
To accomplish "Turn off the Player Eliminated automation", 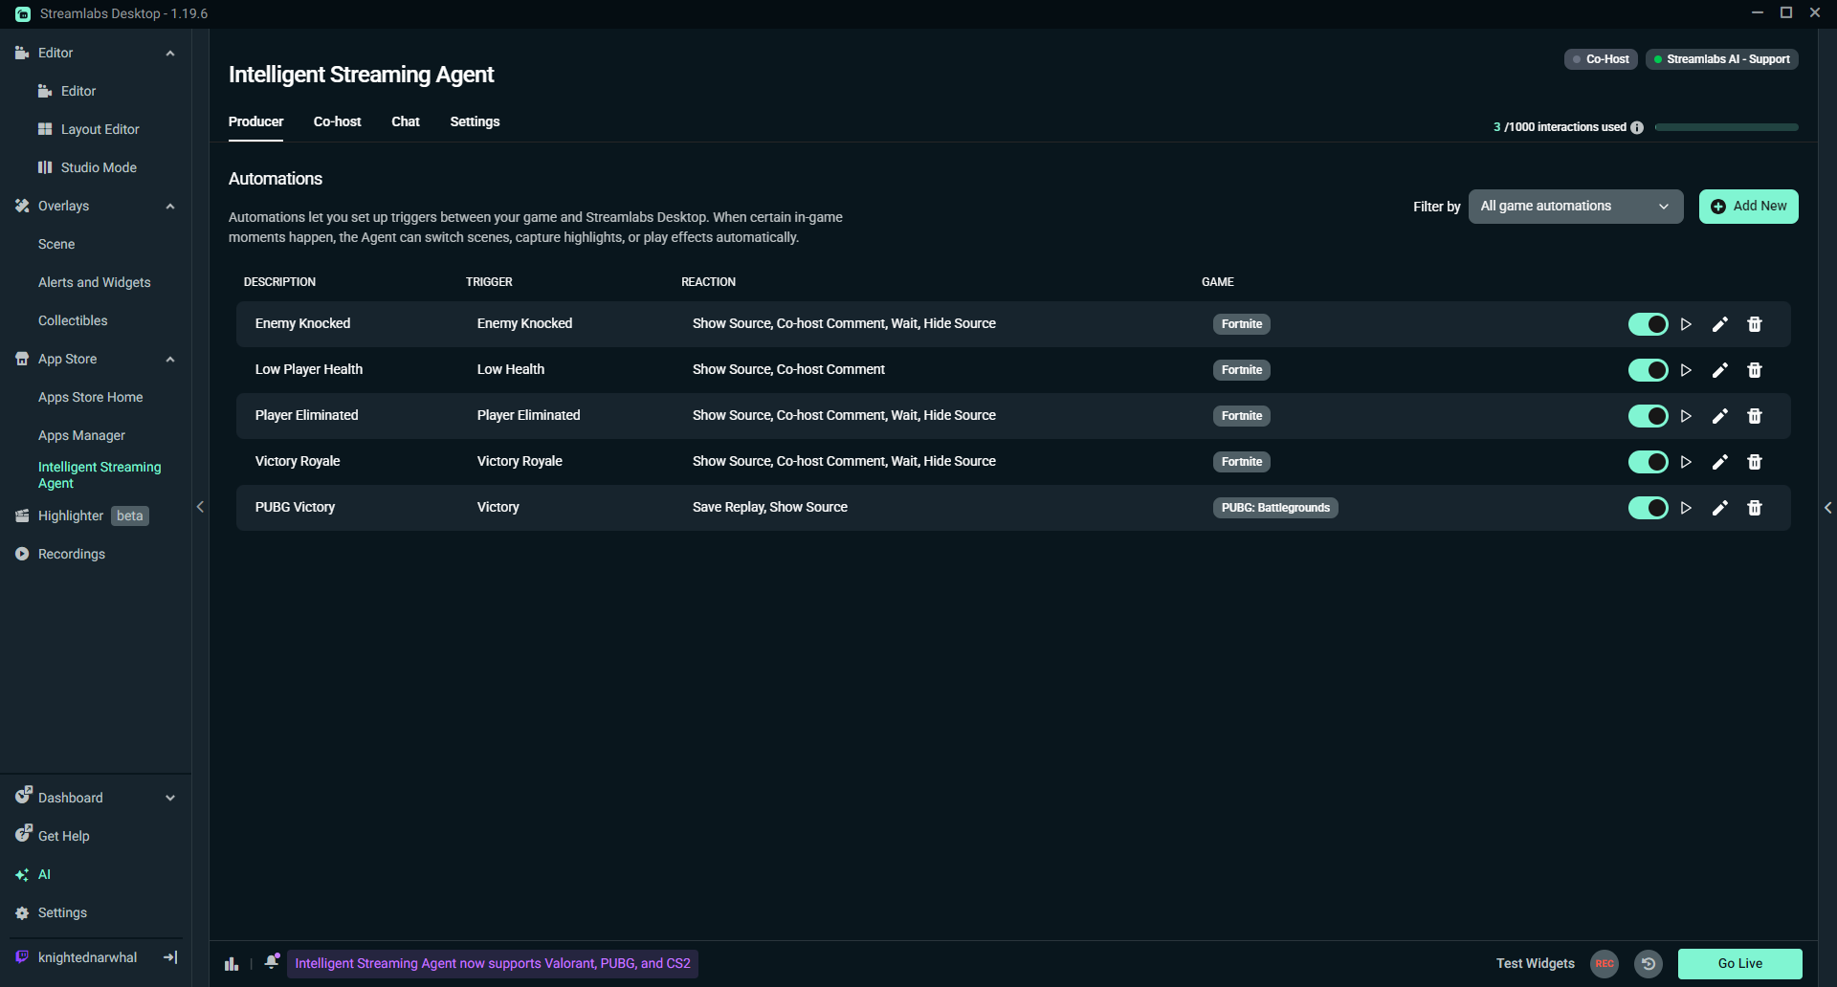I will [x=1648, y=416].
